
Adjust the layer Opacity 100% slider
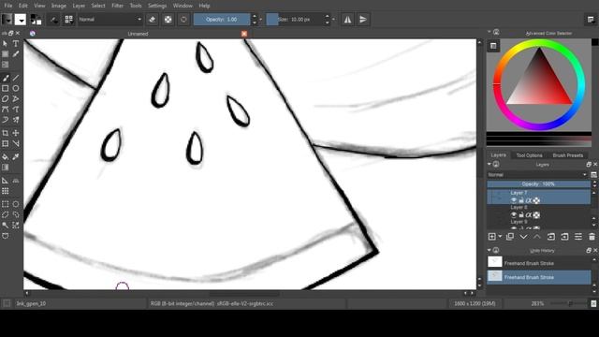[538, 184]
